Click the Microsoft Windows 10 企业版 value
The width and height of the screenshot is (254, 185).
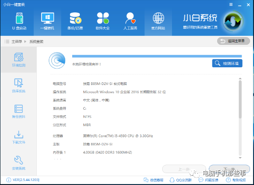coord(125,92)
